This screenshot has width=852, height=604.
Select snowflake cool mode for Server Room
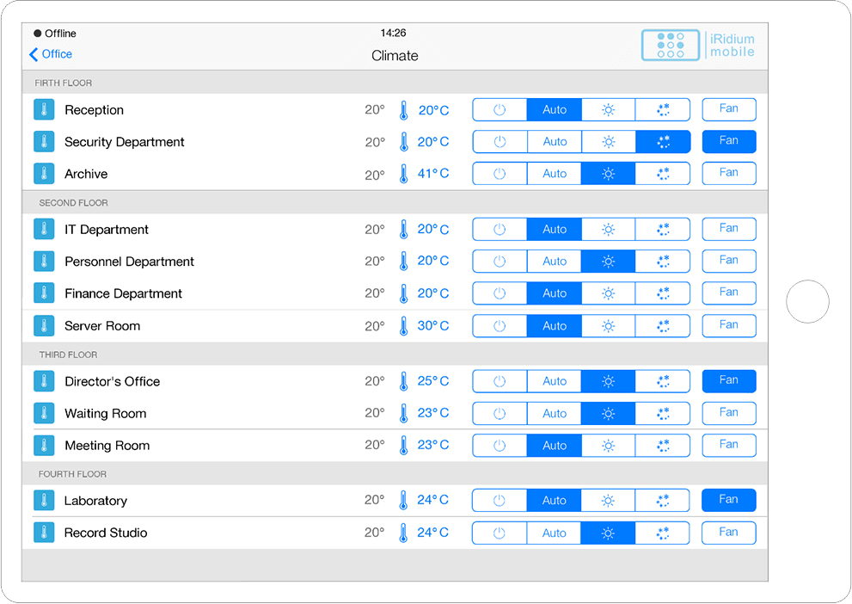662,326
